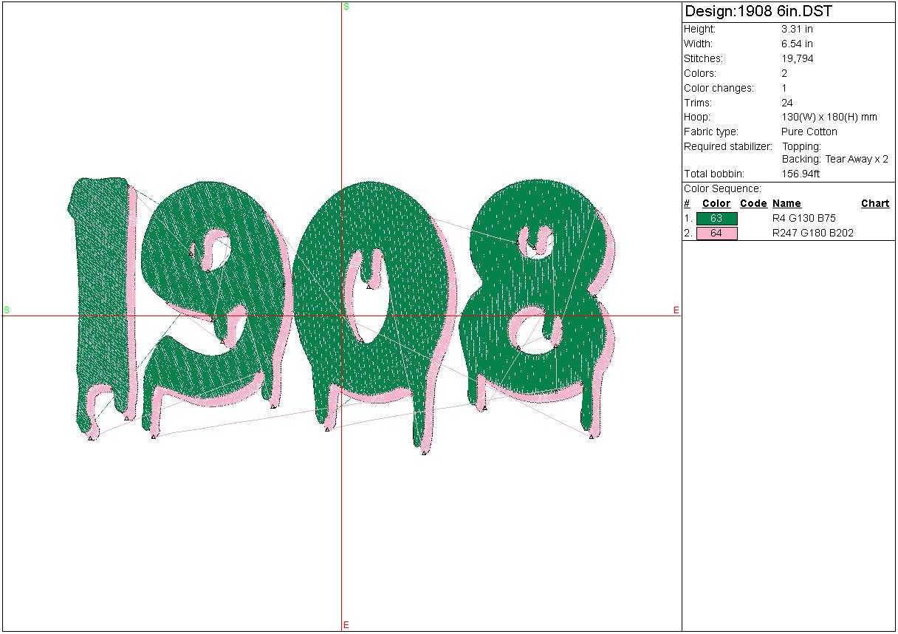
Task: Click the stitches count value 19,794
Action: pyautogui.click(x=798, y=58)
